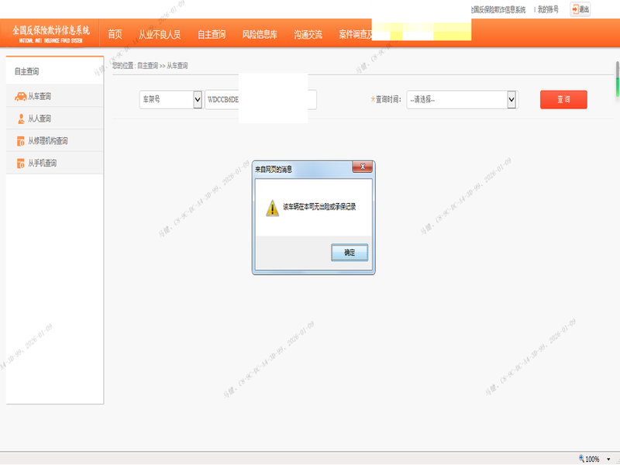The image size is (620, 465).
Task: Click the green vertical scrollbar on right
Action: [617, 77]
